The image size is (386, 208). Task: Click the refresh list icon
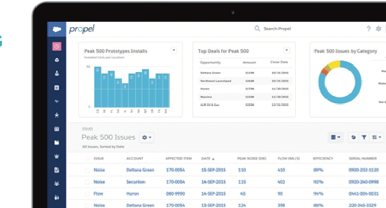tap(354, 137)
